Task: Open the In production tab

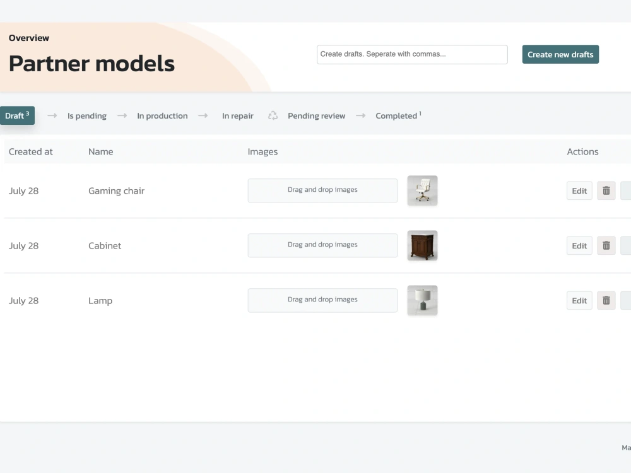Action: tap(162, 116)
